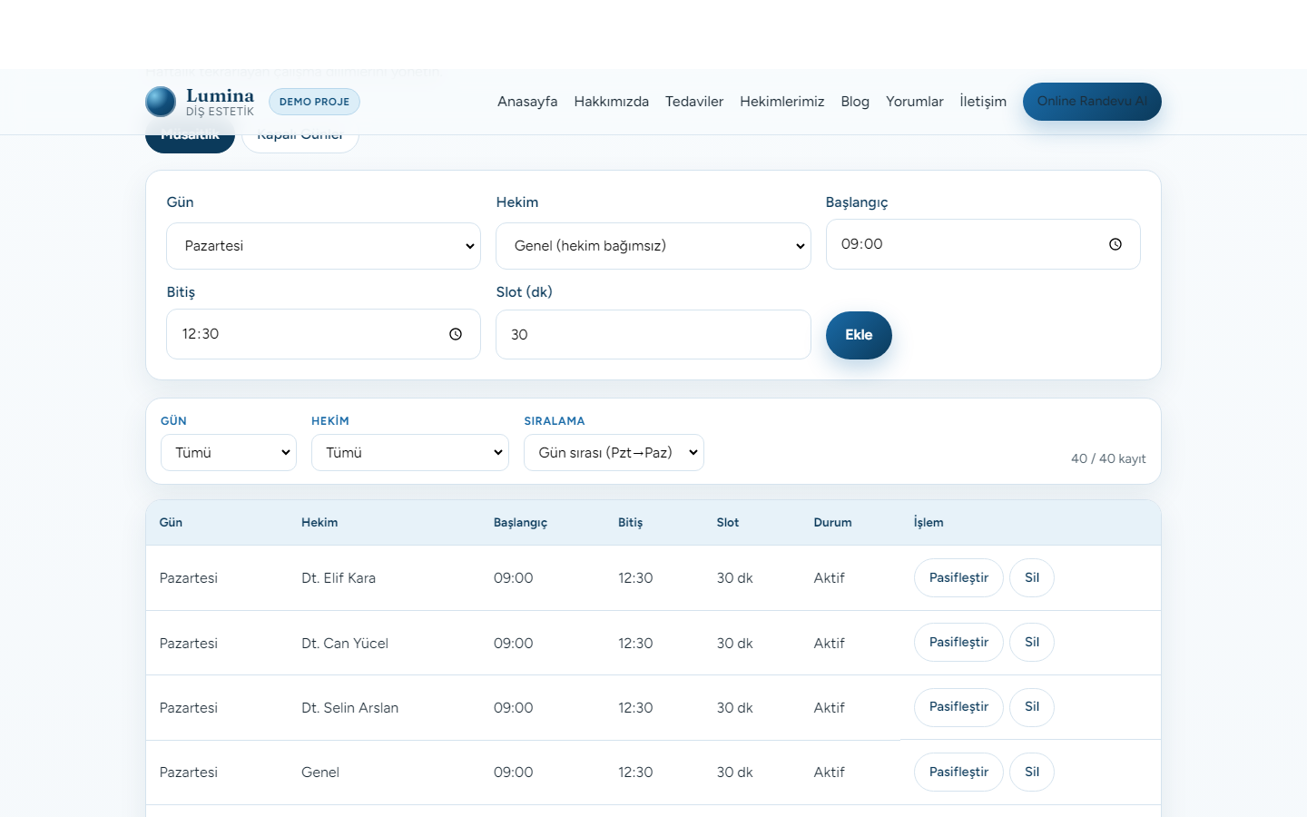
Task: Focus the Başlangıç time field showing 09:00
Action: point(983,244)
